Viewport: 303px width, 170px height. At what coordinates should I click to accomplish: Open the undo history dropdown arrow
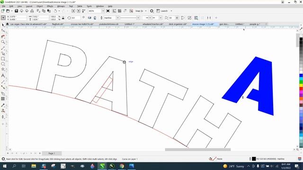[59, 11]
